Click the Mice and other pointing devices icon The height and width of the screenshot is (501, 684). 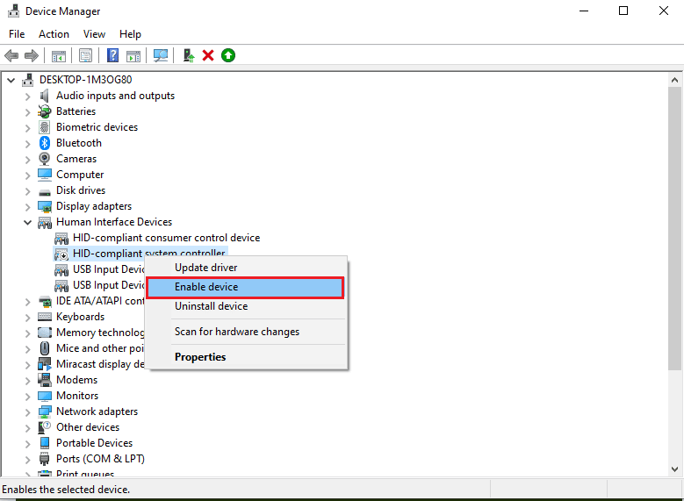tap(45, 348)
